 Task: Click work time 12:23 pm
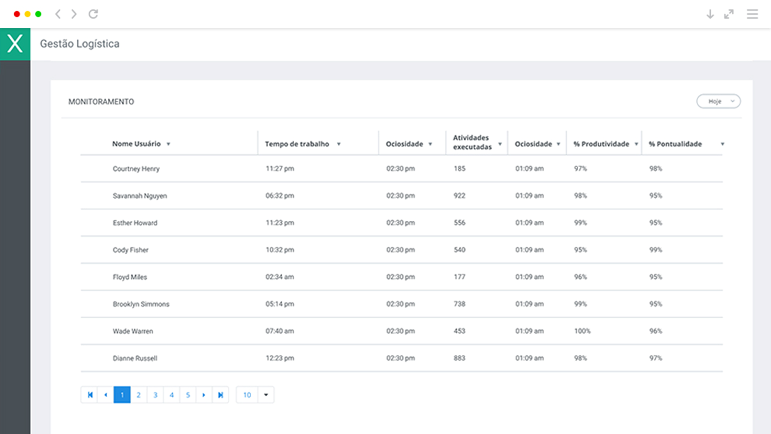279,358
